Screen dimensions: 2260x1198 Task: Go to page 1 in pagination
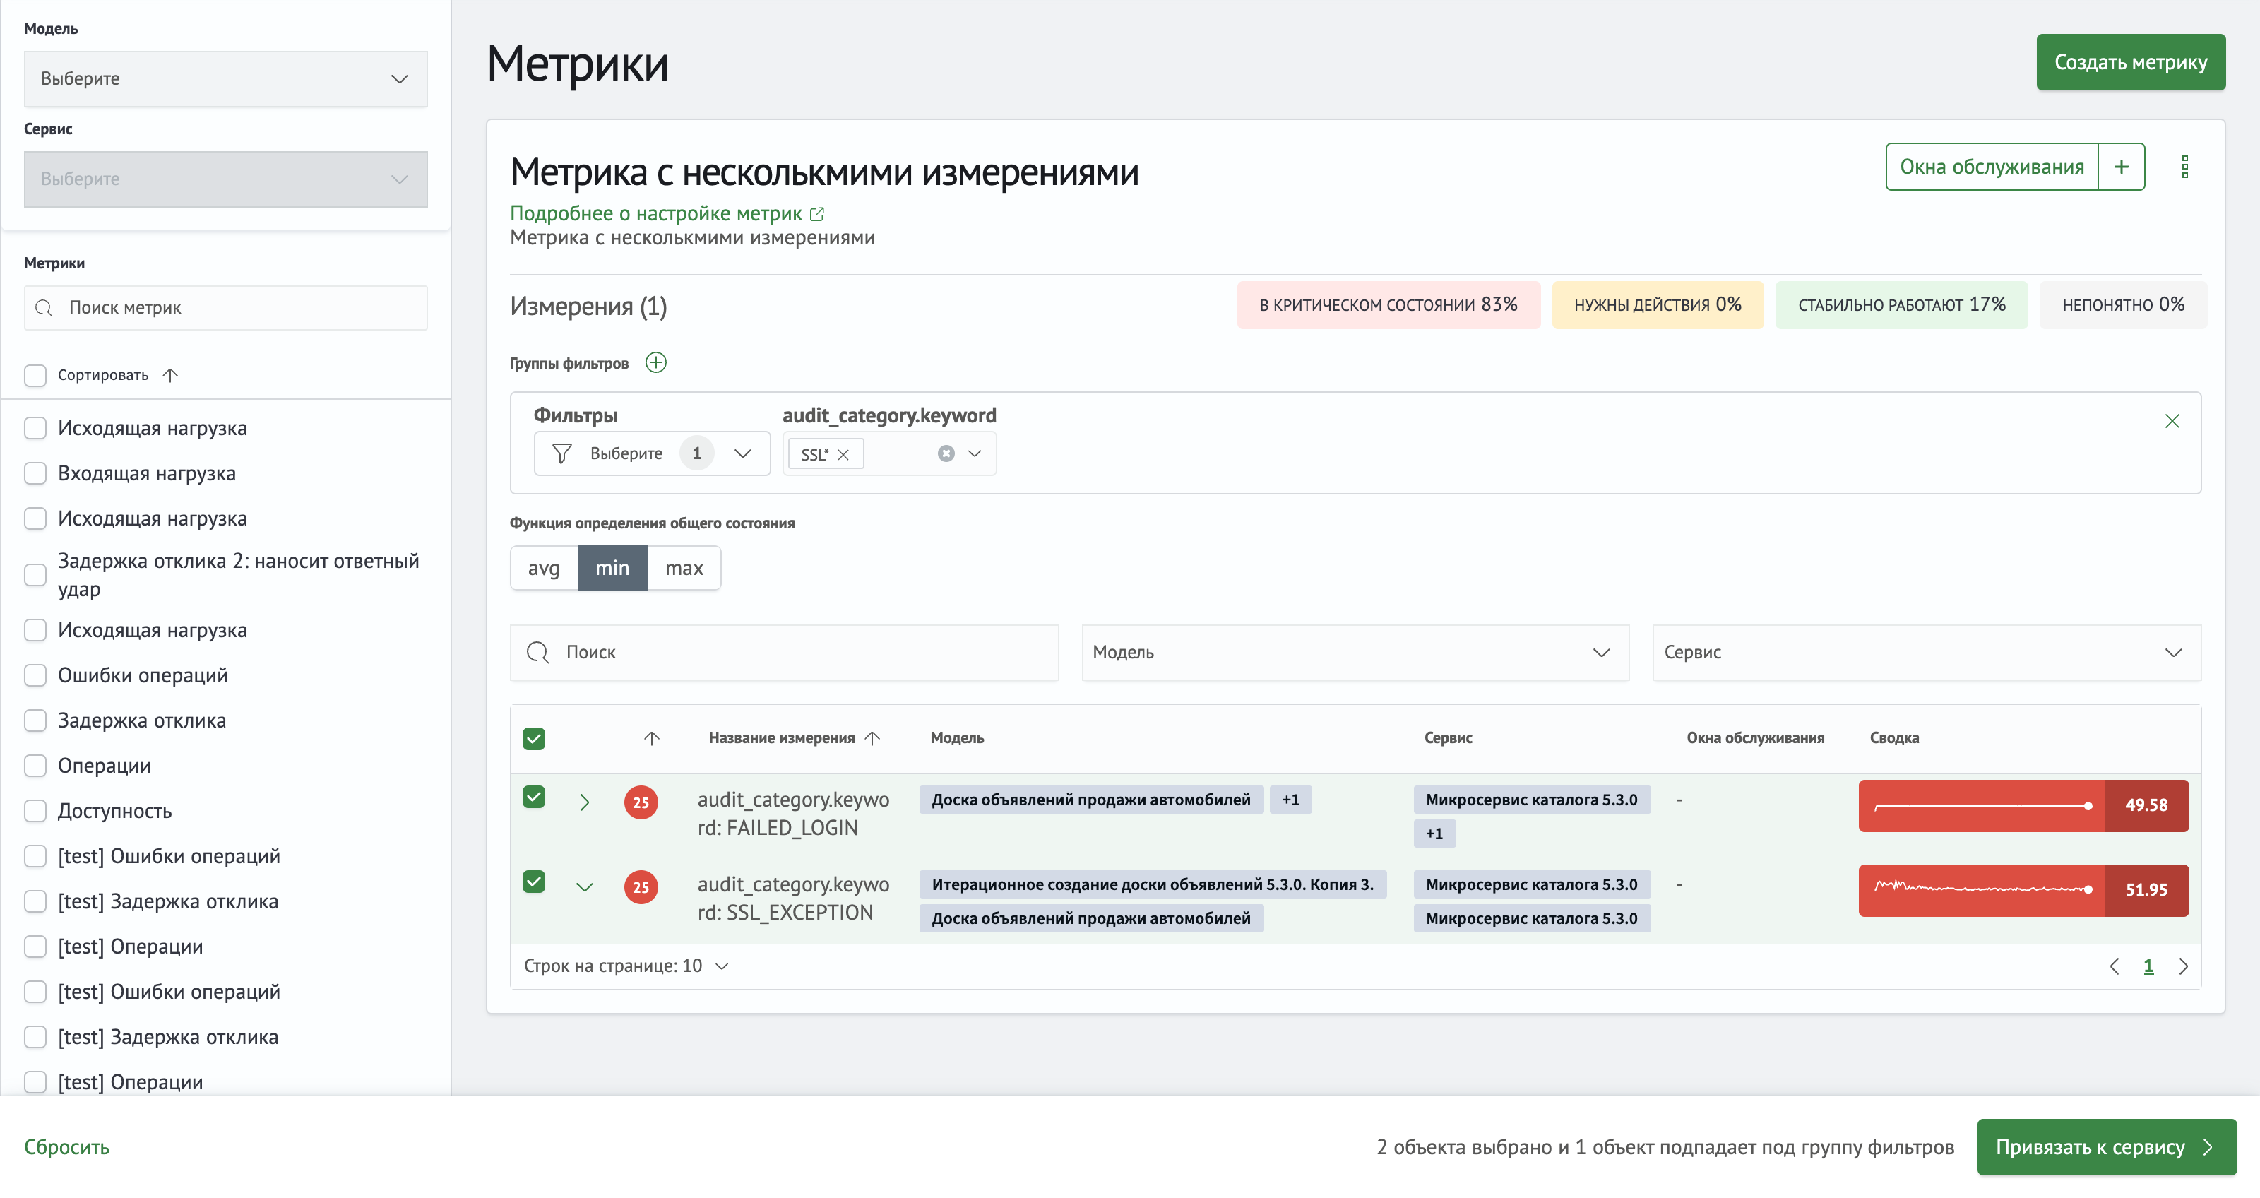click(x=2148, y=966)
